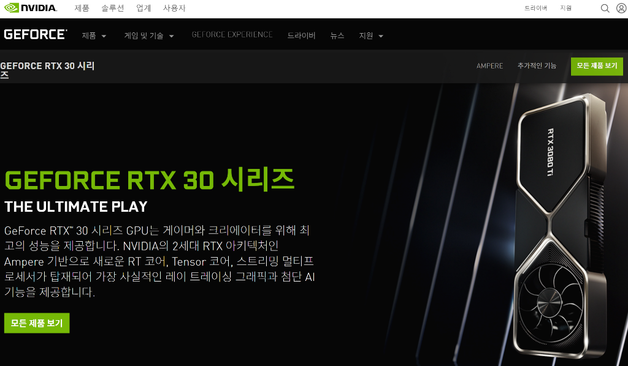Open 업계 menu item
The width and height of the screenshot is (628, 366).
pos(144,8)
